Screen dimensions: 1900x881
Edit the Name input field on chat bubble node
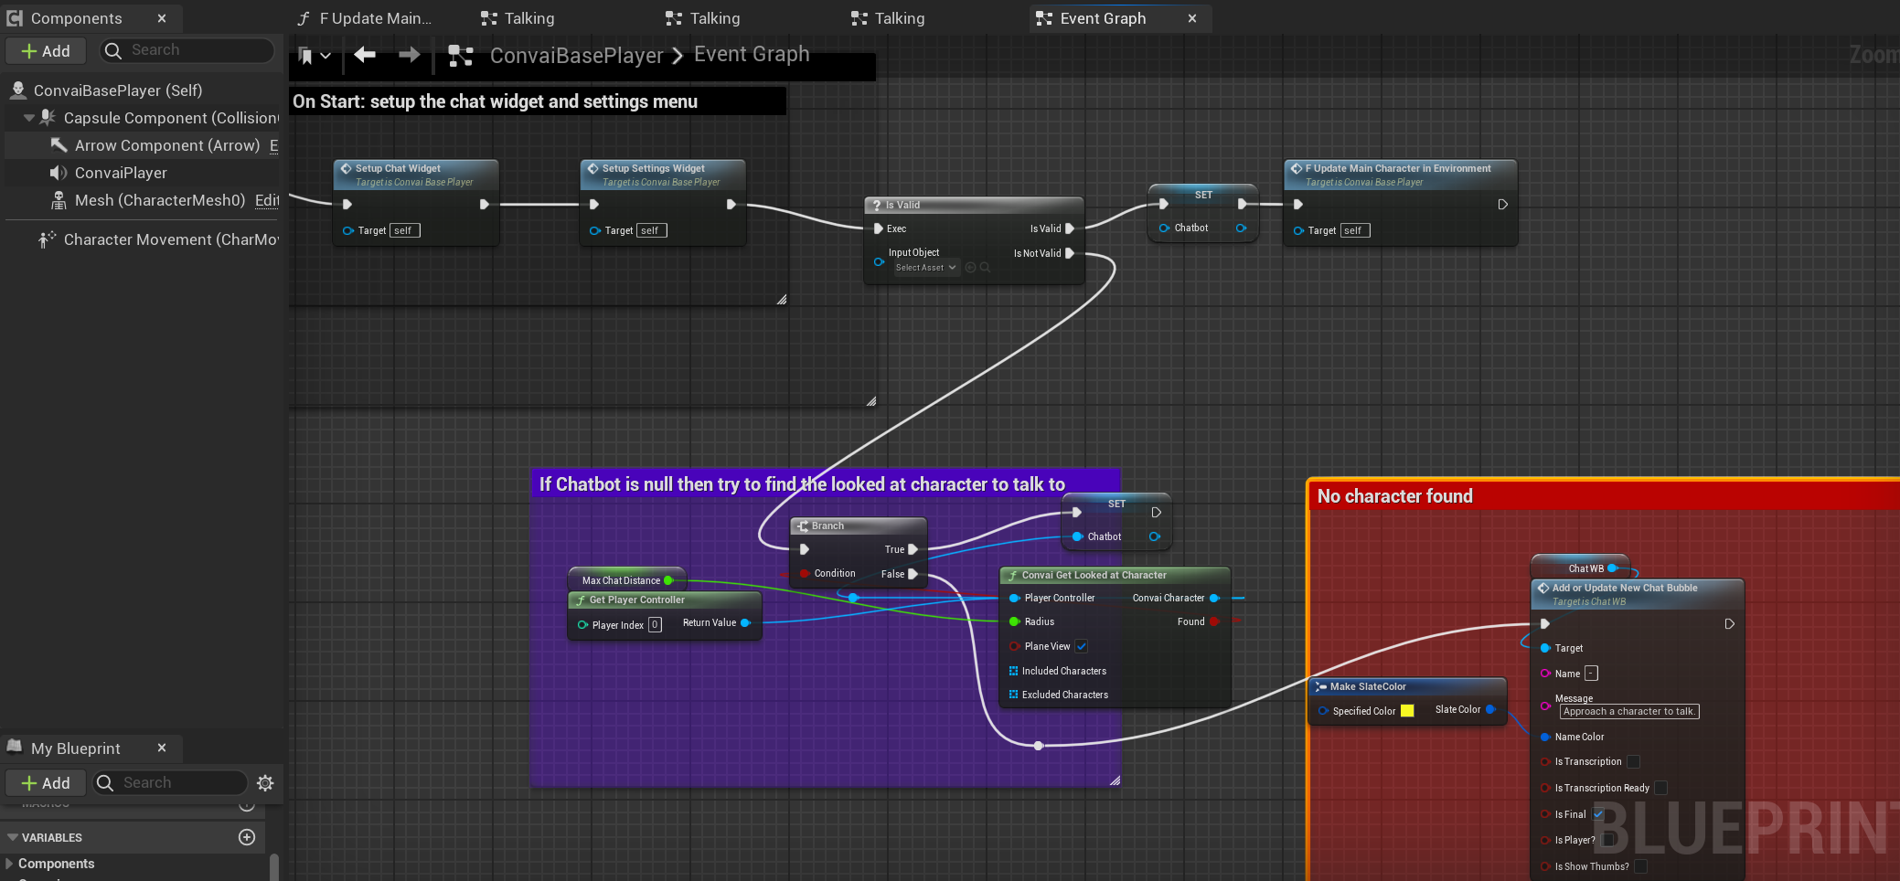pyautogui.click(x=1591, y=674)
